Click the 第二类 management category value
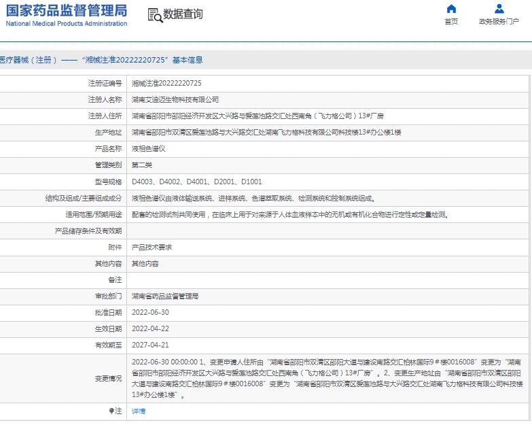The height and width of the screenshot is (425, 532). coord(142,165)
